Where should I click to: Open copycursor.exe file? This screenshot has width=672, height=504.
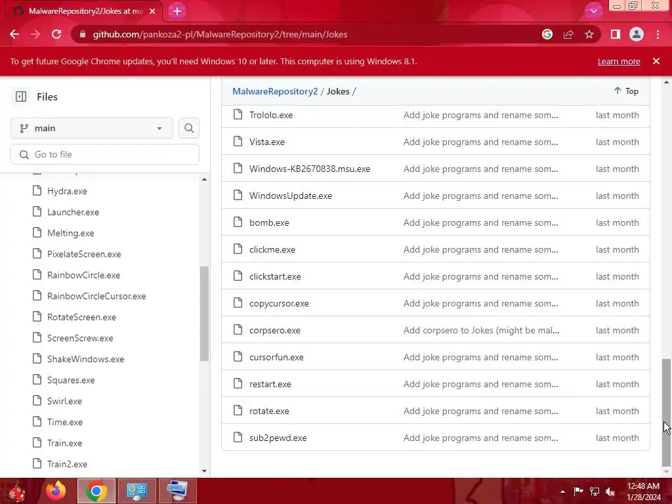279,303
